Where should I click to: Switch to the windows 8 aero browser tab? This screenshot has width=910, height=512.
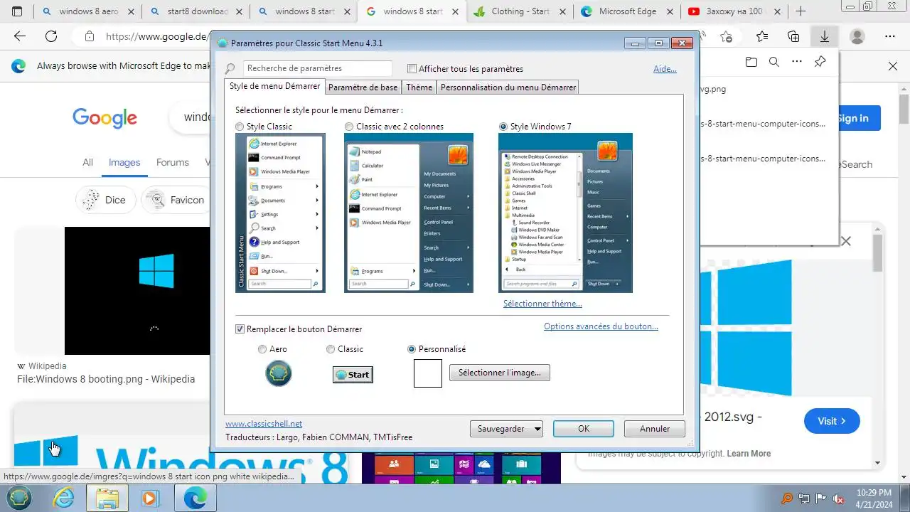point(88,11)
